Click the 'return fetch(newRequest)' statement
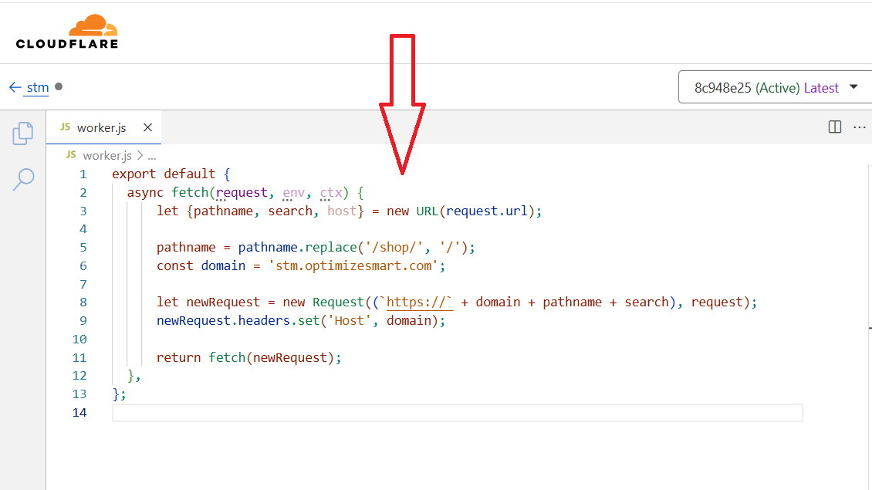Screen dimensions: 872x490 pos(248,357)
